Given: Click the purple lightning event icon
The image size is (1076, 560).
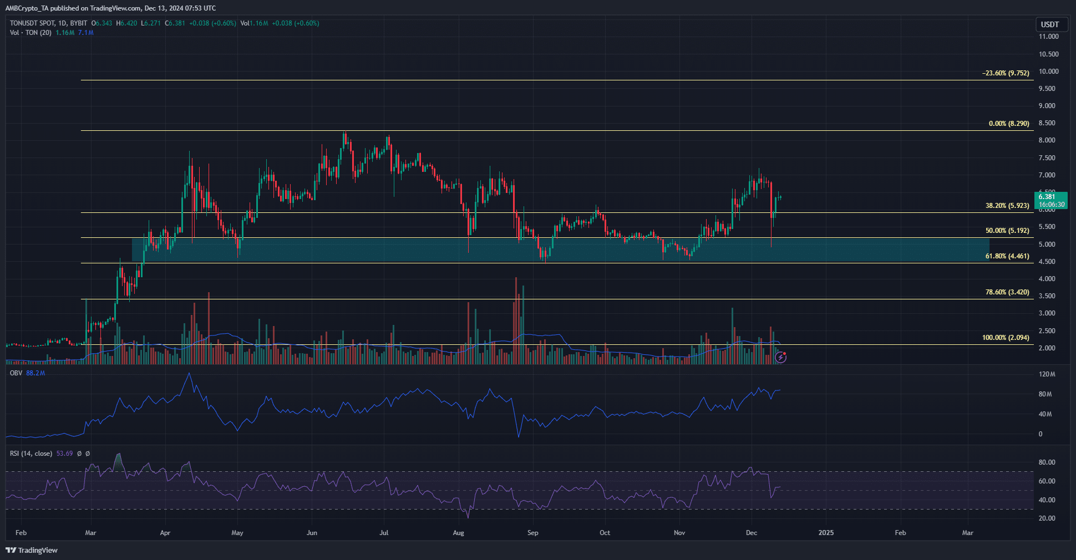Looking at the screenshot, I should [x=780, y=357].
